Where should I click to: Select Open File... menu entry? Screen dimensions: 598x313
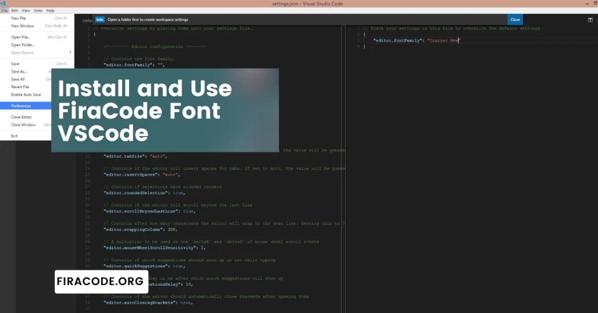[37, 37]
